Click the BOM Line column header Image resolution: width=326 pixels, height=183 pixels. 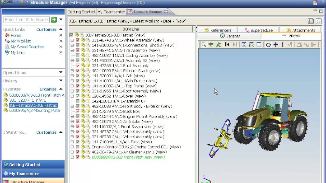131,29
